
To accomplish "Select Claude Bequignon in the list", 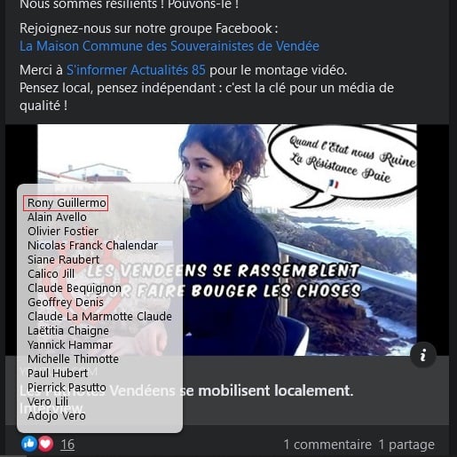I will click(75, 288).
